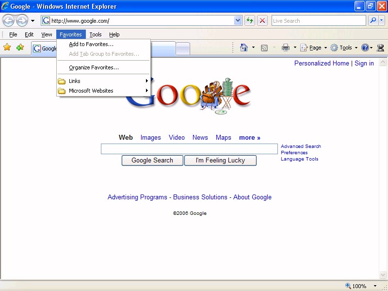This screenshot has width=388, height=291.
Task: Choose Add to Favorites... from the menu
Action: [x=103, y=44]
